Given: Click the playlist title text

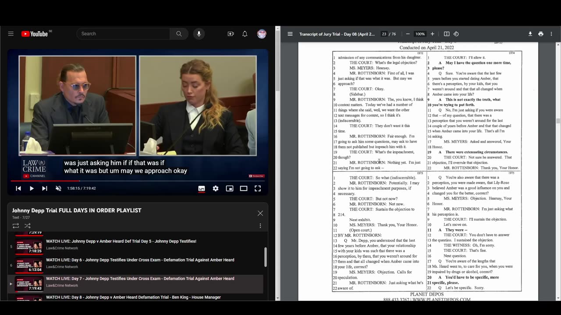Looking at the screenshot, I should (77, 210).
